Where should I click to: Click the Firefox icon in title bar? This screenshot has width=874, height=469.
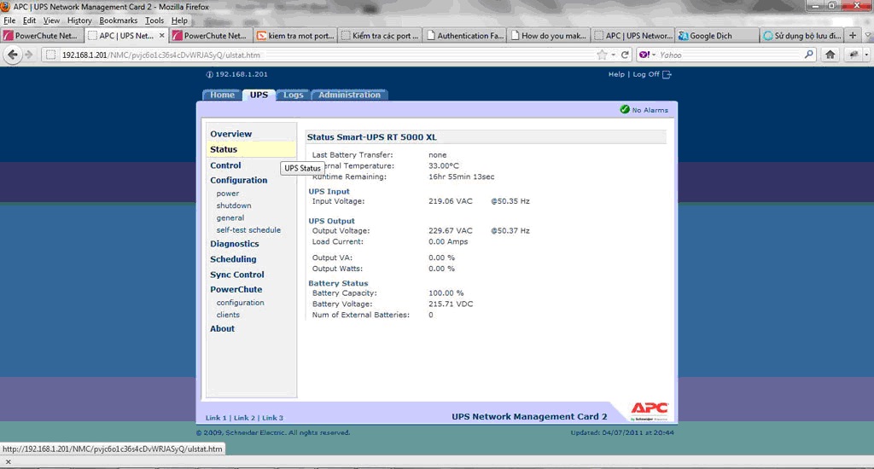click(x=6, y=7)
